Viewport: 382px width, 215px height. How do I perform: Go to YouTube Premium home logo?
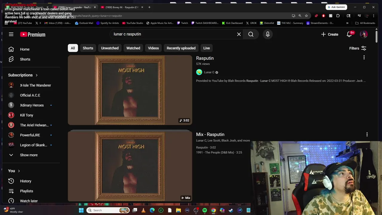33,34
